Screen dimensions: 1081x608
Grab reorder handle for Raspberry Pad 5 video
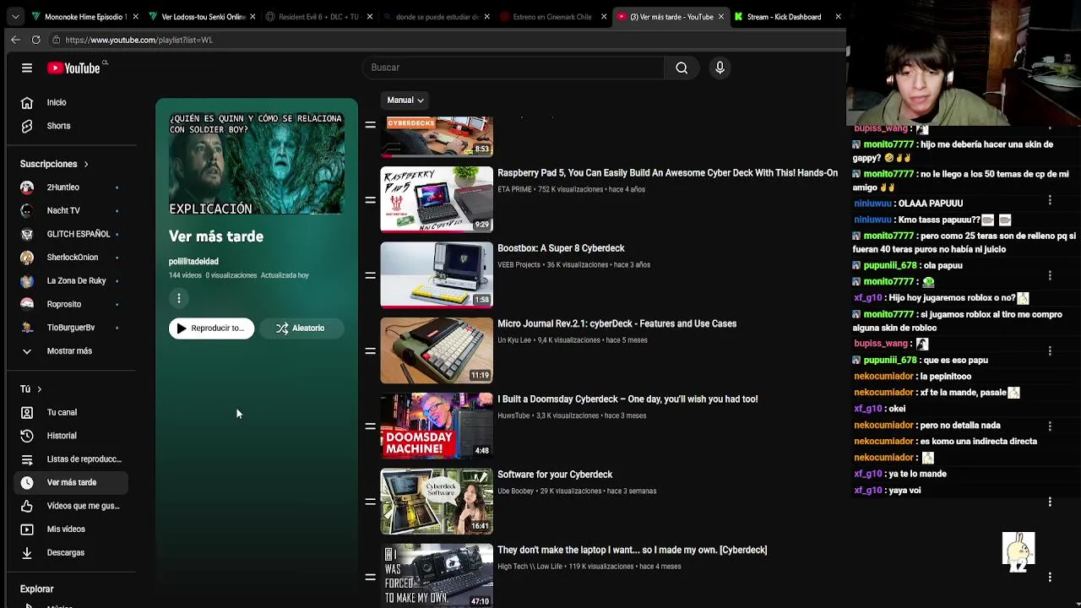coord(370,200)
